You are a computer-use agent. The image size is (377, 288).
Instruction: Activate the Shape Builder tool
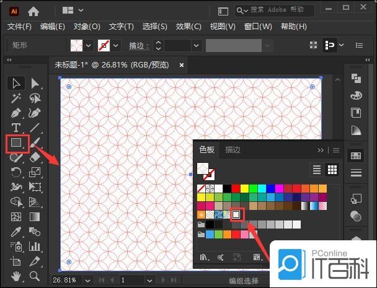point(16,202)
